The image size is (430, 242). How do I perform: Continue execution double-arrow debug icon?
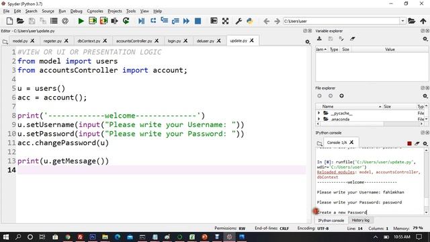(186, 21)
